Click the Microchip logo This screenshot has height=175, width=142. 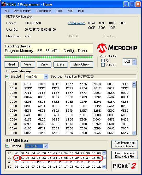pos(117,48)
